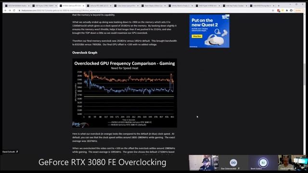This screenshot has width=308, height=173.
Task: Close the fourth GeForce RTX 3080 tab
Action: point(110,6)
